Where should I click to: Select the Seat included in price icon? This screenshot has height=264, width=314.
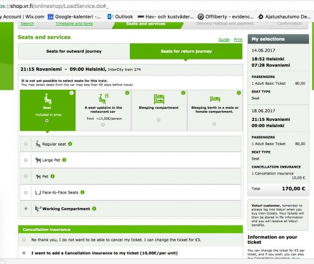48,99
